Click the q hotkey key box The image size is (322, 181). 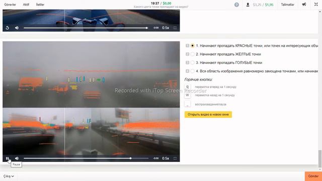pos(188,87)
